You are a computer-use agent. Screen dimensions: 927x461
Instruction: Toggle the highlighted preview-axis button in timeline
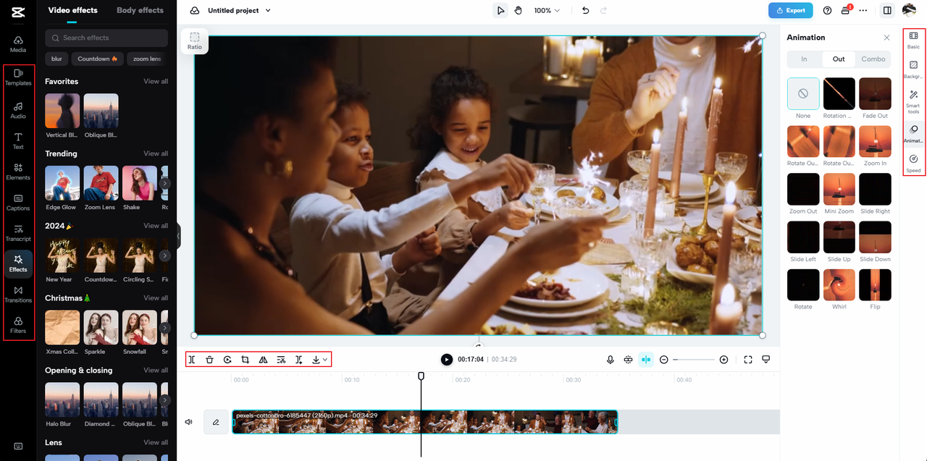[x=646, y=360]
